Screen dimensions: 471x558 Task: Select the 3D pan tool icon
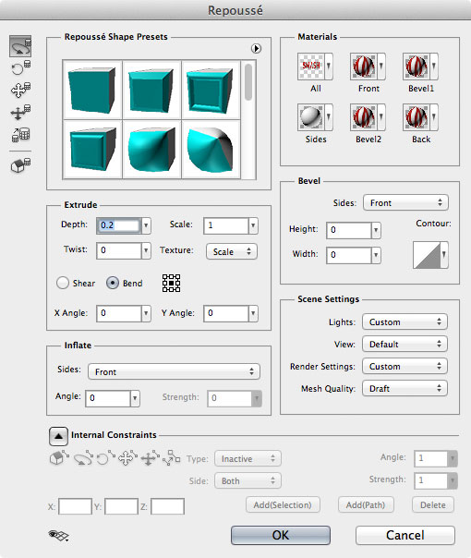20,90
